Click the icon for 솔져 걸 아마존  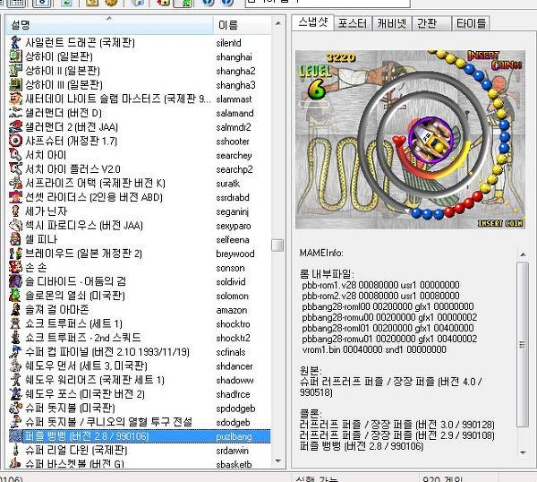pos(15,310)
